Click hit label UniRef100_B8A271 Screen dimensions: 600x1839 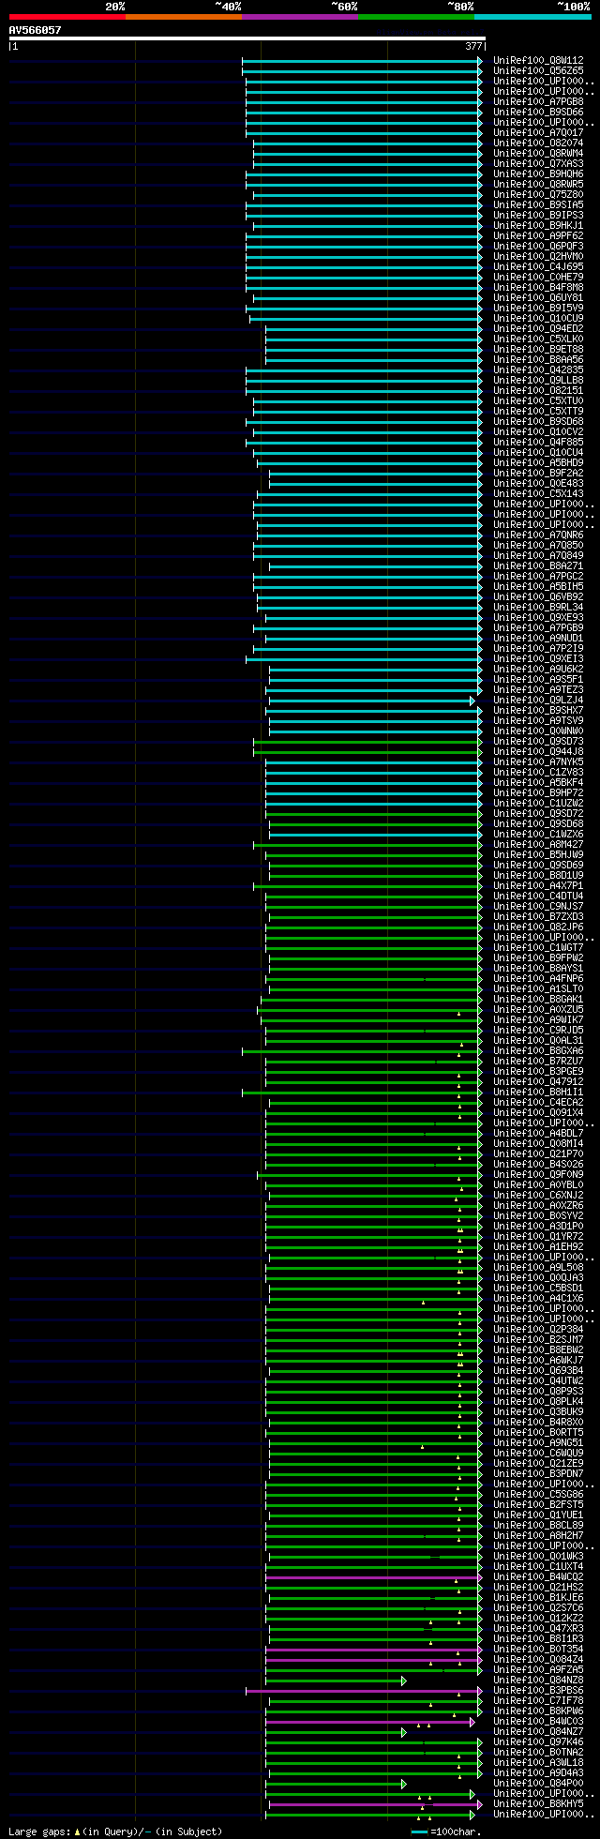pos(538,566)
